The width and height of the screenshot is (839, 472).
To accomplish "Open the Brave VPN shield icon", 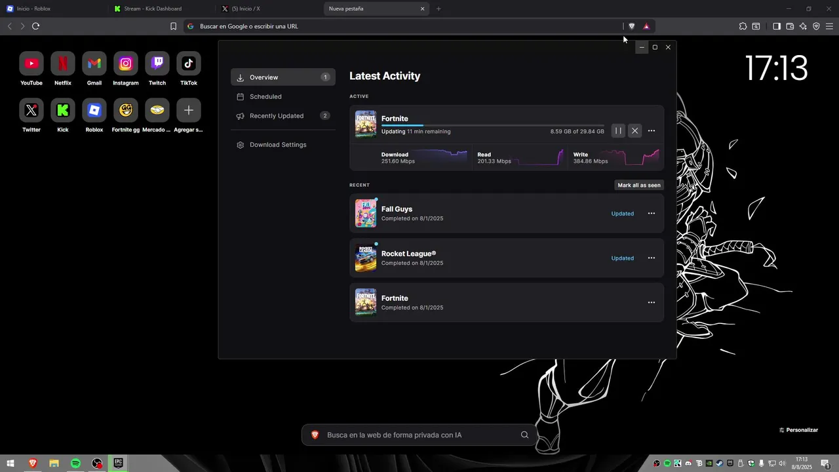I will 816,26.
